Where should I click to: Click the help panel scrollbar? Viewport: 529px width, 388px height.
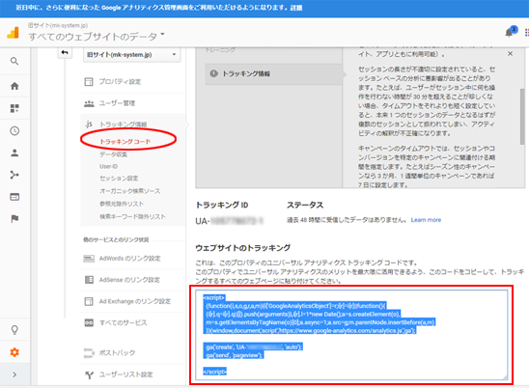tap(522, 117)
